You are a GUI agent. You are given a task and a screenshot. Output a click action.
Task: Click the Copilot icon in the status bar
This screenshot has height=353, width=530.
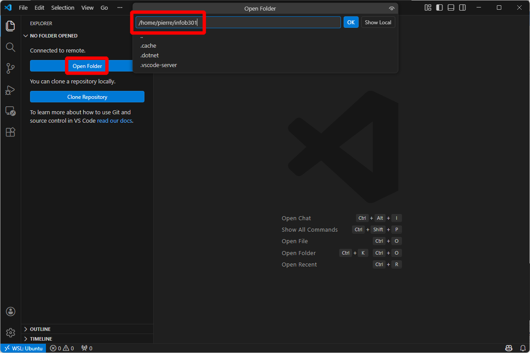(x=508, y=348)
